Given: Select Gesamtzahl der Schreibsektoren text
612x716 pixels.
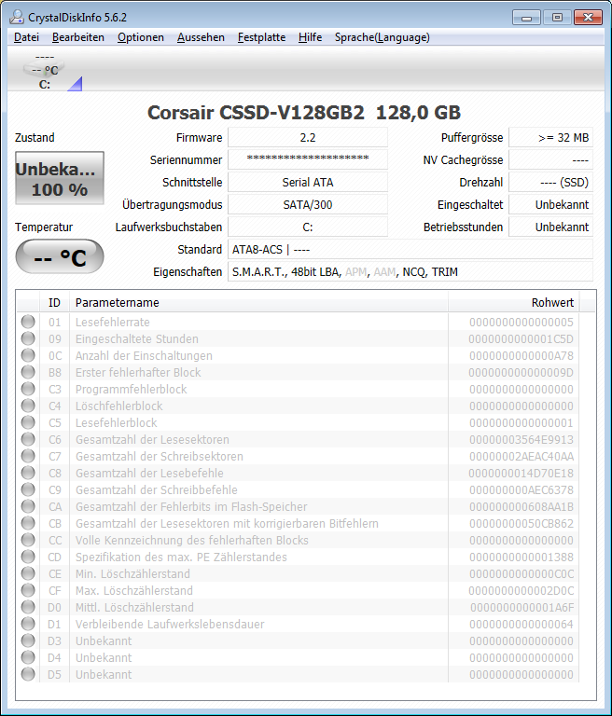Looking at the screenshot, I should (159, 457).
